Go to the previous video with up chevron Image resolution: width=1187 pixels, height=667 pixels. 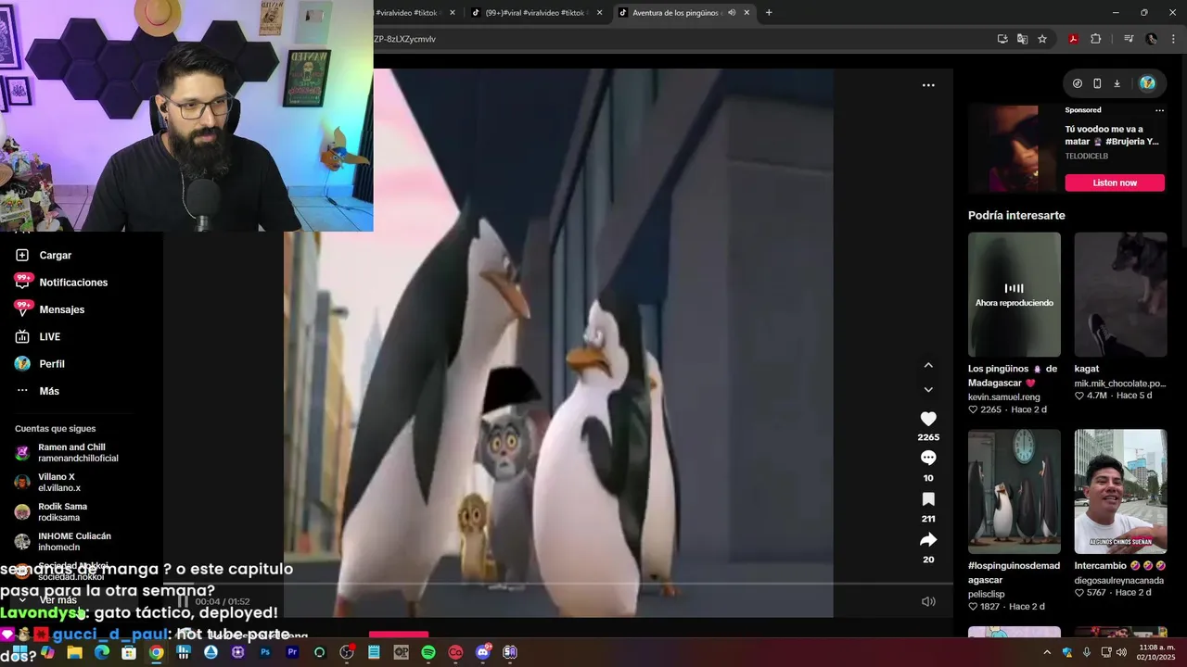[x=928, y=365]
